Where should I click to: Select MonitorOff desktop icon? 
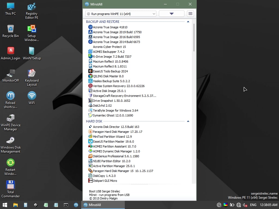(11, 76)
